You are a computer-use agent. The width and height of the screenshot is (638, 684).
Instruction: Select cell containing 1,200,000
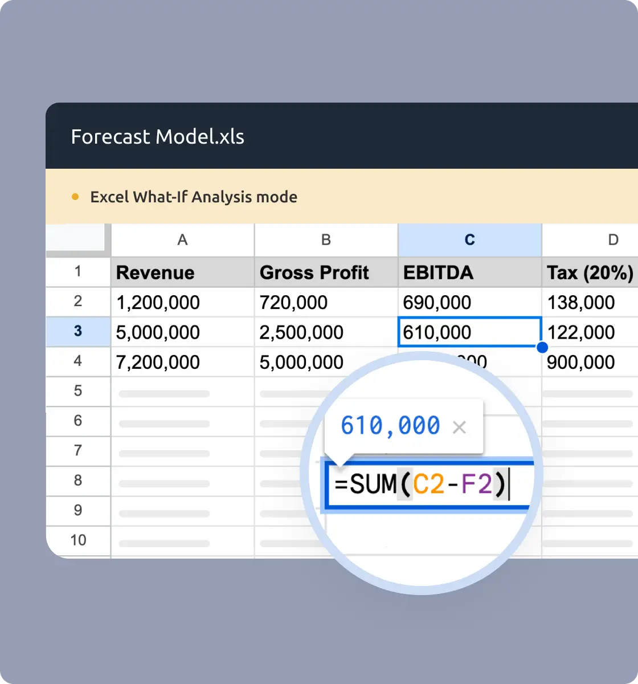point(182,302)
